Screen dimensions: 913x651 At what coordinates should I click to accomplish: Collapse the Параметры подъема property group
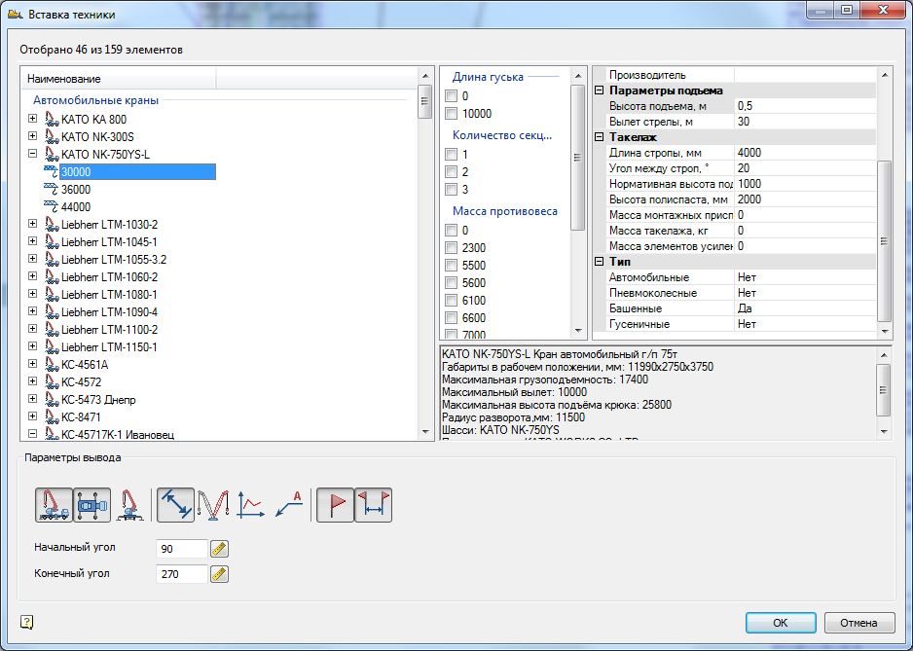coord(600,90)
